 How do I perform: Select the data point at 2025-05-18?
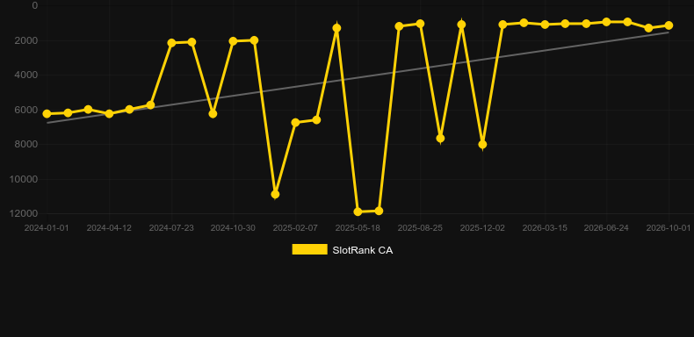point(358,212)
